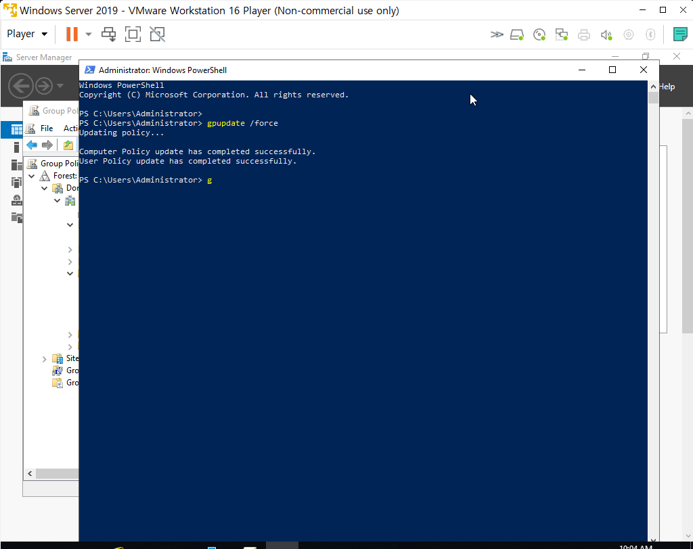Click the PowerShell command prompt input line
This screenshot has height=549, width=693.
[x=363, y=180]
